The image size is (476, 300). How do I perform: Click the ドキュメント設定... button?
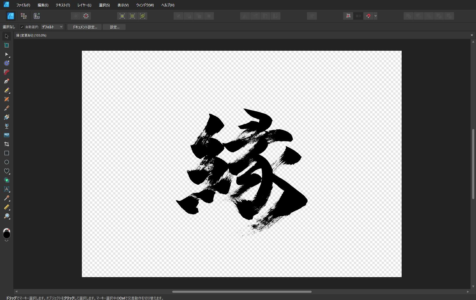(x=84, y=27)
